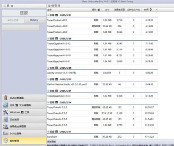Image resolution: width=174 pixels, height=146 pixels.
Task: Click the 17:13:23 time cell
Action: click(x=149, y=137)
